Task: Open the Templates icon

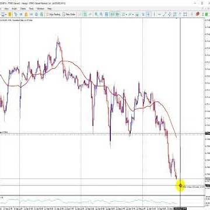Action: 137,15
